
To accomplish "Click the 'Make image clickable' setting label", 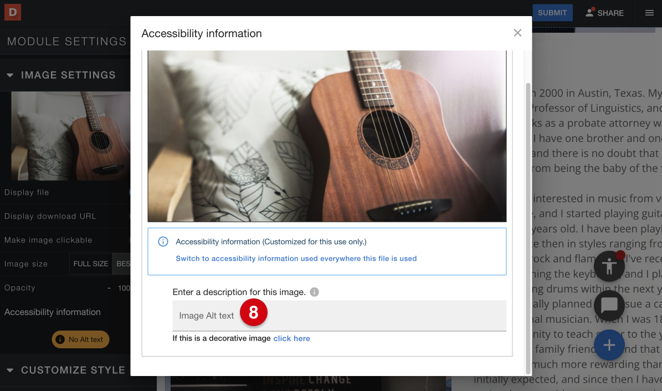I will click(x=48, y=240).
